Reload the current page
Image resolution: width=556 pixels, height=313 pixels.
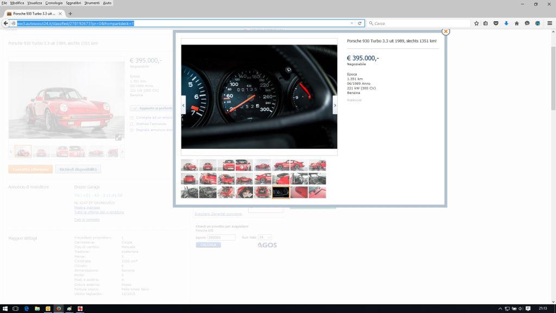(359, 23)
